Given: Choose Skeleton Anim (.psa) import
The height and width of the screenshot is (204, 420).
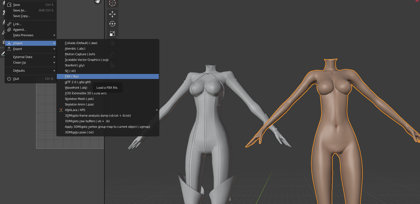Looking at the screenshot, I should (x=108, y=104).
